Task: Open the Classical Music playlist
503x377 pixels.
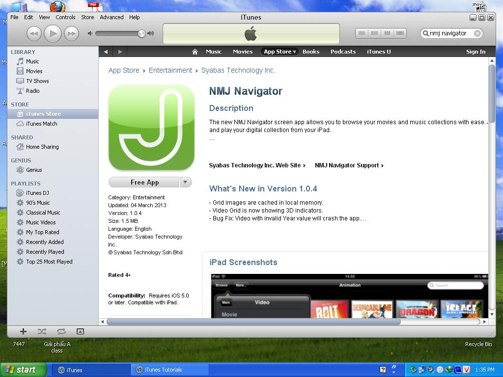Action: click(x=43, y=213)
